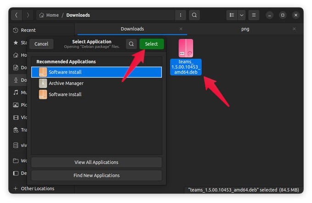Close the Downloads tab
The width and height of the screenshot is (312, 203).
[x=181, y=29]
